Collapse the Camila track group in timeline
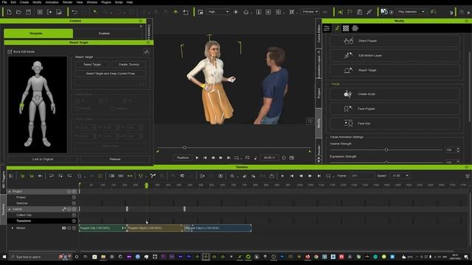 coord(10,209)
